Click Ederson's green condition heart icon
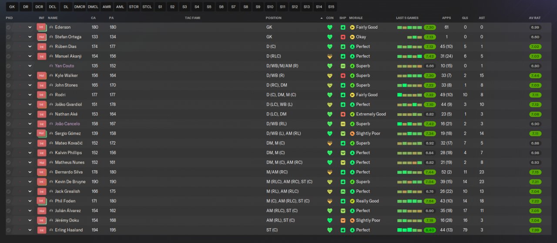 [330, 27]
